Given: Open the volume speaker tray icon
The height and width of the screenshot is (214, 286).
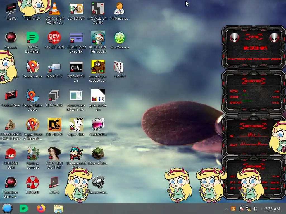Looking at the screenshot, I should click(255, 209).
